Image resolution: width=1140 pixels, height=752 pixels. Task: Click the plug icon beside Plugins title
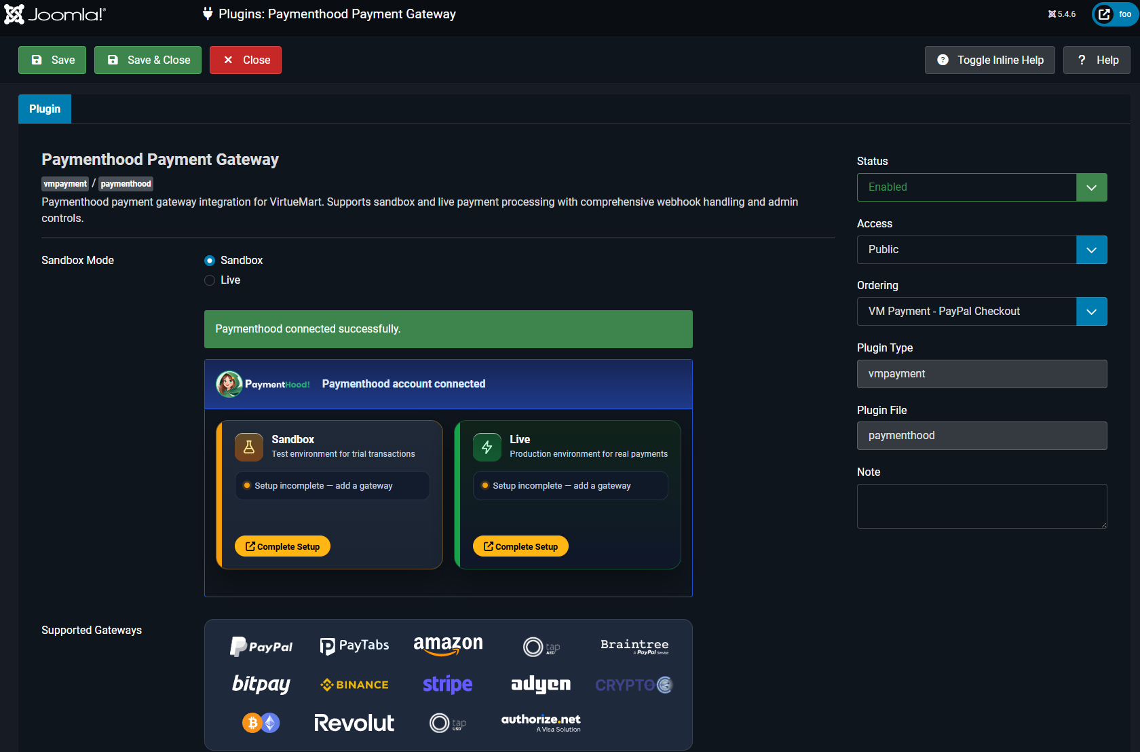(208, 14)
